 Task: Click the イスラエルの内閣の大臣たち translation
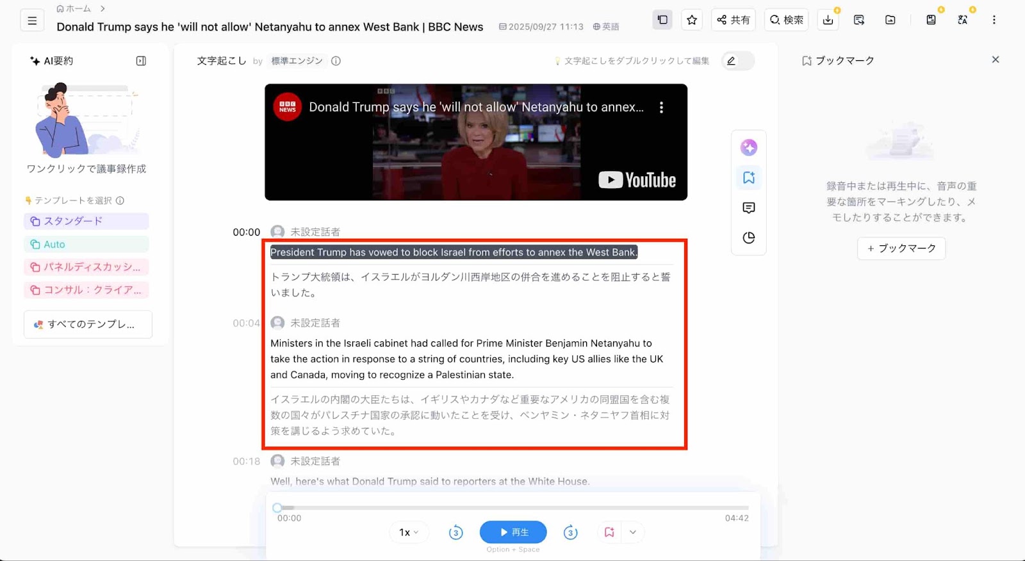471,415
